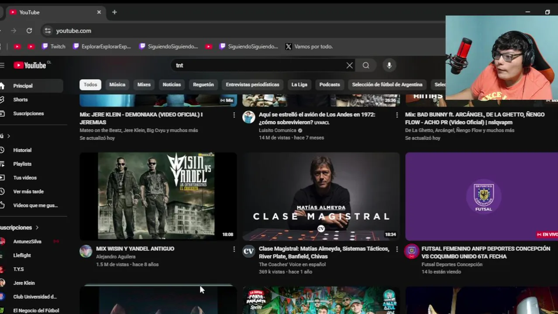Open Futsal Deportes Concepción channel avatar

411,251
